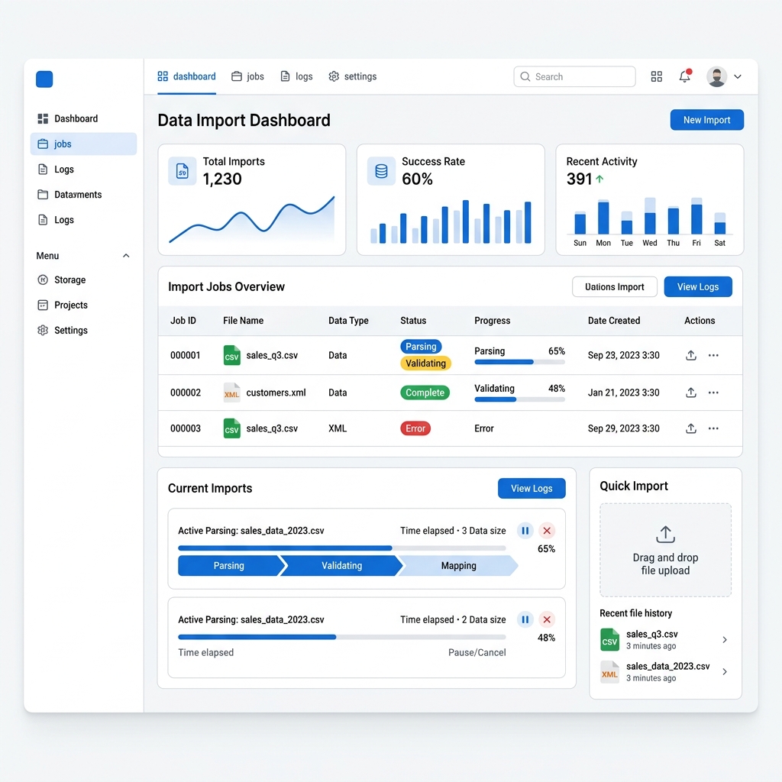Click upload icon for job 000001
The image size is (782, 782).
coord(691,355)
